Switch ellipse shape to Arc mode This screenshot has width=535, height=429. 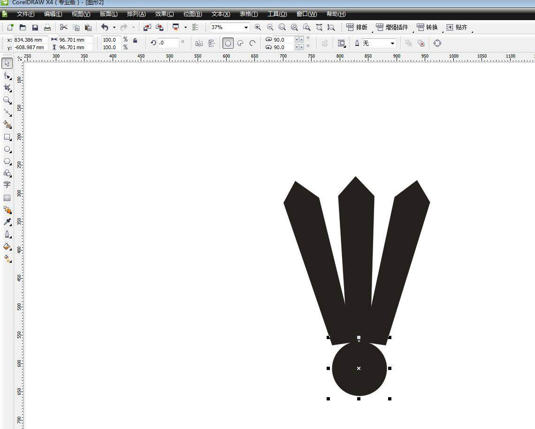252,43
